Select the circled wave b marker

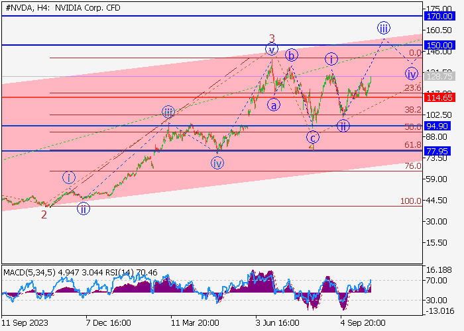(x=292, y=55)
